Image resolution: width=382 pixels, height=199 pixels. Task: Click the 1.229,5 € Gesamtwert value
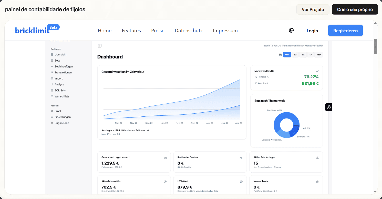tap(110, 163)
